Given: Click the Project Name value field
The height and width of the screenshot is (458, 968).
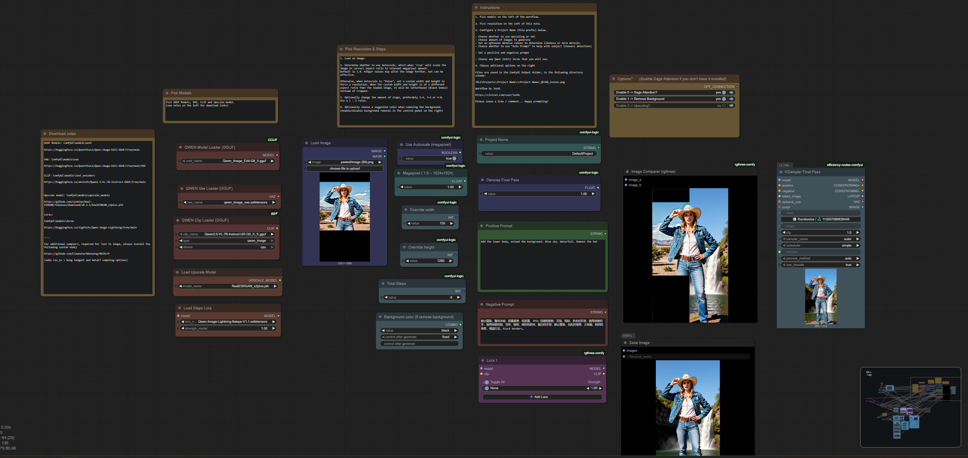Looking at the screenshot, I should click(x=538, y=154).
